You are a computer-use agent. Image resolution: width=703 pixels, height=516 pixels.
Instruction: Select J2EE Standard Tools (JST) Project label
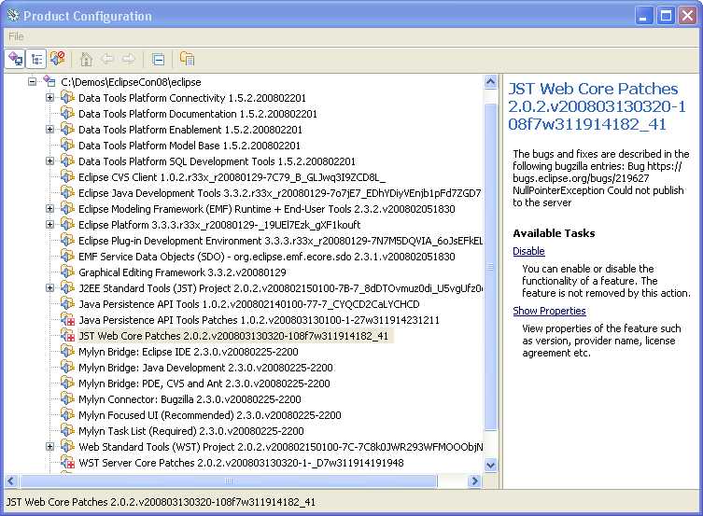pos(281,288)
